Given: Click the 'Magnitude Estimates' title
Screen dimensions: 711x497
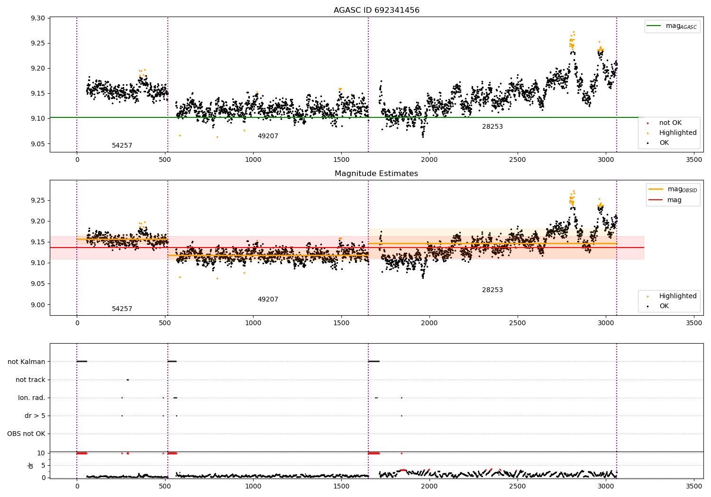Looking at the screenshot, I should click(376, 174).
